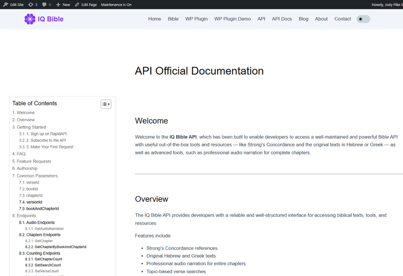Open 3.3 Make Your First Request link
Image resolution: width=403 pixels, height=276 pixels.
pyautogui.click(x=46, y=147)
